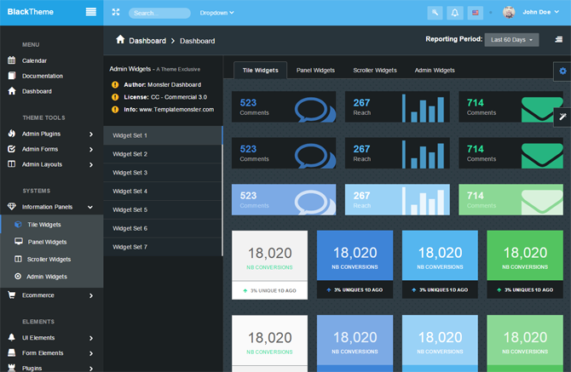This screenshot has height=372, width=571.
Task: Expand Admin Forms chevron
Action: [91, 150]
